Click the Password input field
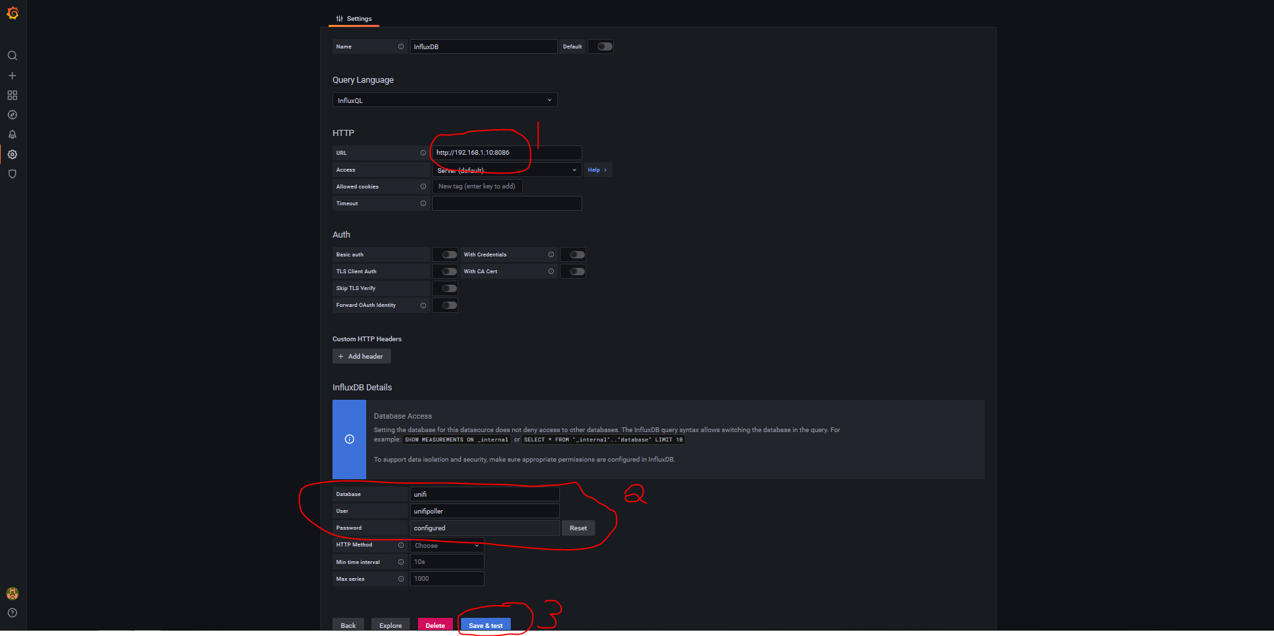This screenshot has width=1274, height=636. click(x=485, y=528)
